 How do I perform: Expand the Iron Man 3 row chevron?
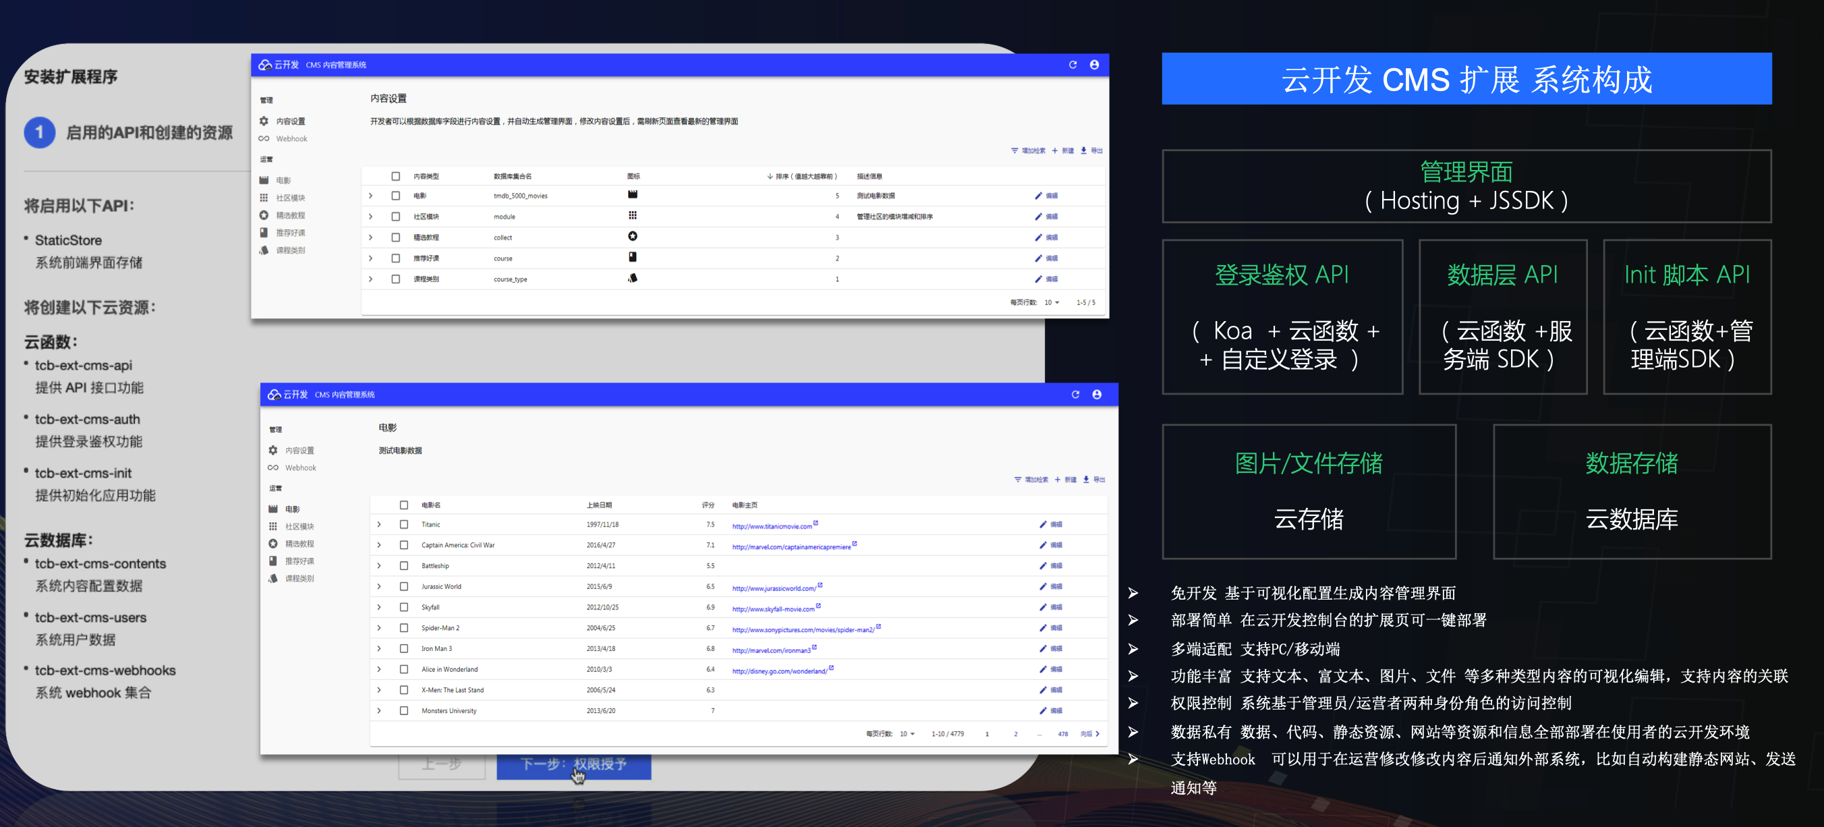pyautogui.click(x=380, y=648)
